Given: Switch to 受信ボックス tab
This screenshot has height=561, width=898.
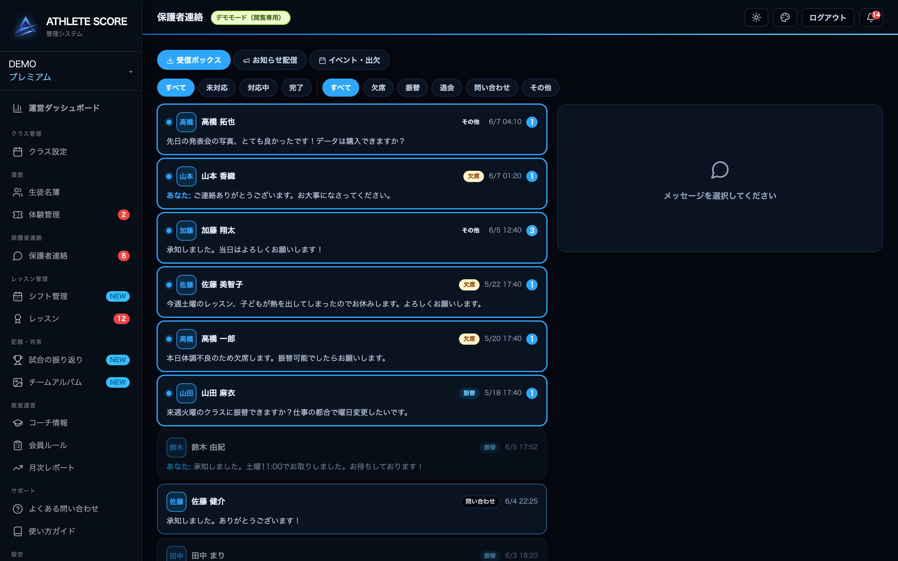Looking at the screenshot, I should click(x=194, y=60).
